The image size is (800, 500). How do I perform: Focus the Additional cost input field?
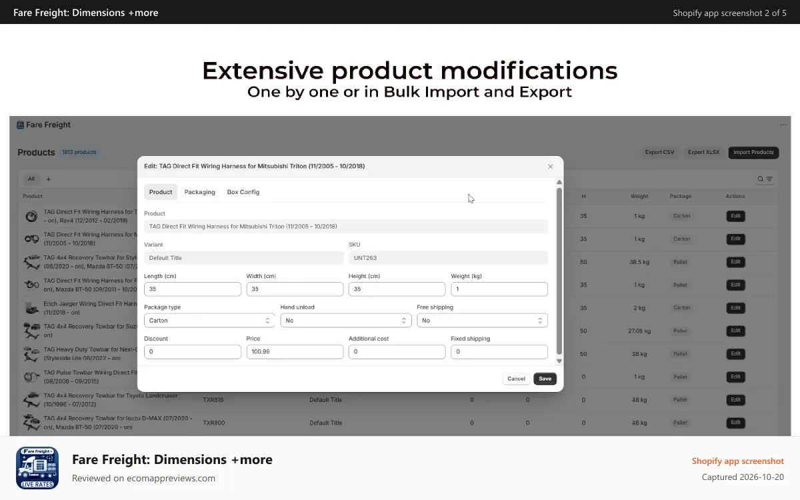397,351
